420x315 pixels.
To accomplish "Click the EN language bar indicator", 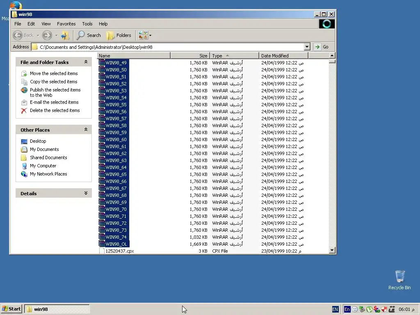I will click(x=335, y=309).
